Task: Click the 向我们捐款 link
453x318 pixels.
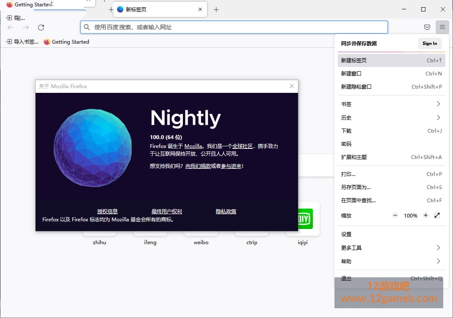Action: (198, 166)
